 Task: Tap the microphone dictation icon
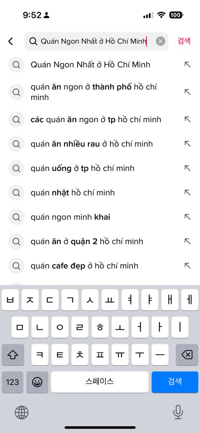pyautogui.click(x=178, y=412)
